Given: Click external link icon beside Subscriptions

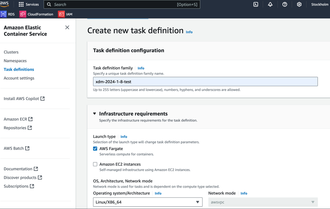Looking at the screenshot, I should (32, 186).
